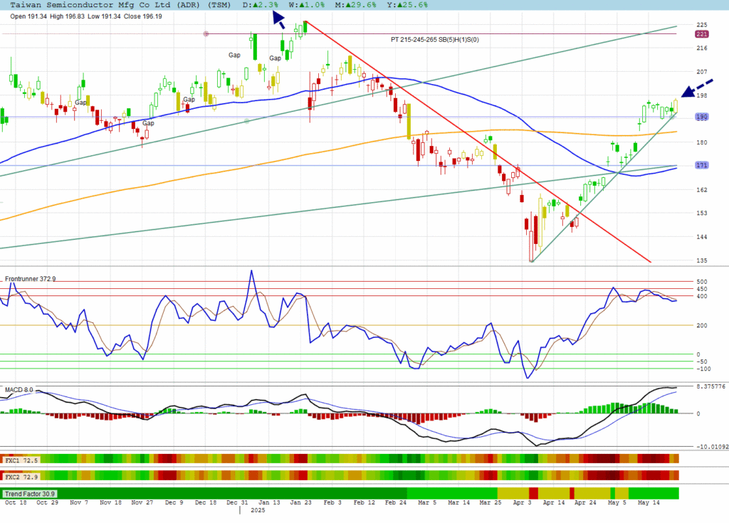The image size is (729, 523).
Task: Click the Dec 9 date label
Action: [x=174, y=502]
